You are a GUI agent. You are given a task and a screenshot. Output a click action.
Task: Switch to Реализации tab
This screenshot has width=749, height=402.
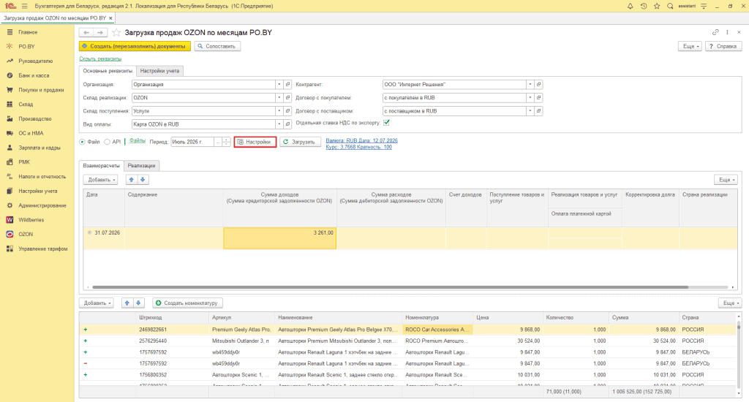coord(141,166)
